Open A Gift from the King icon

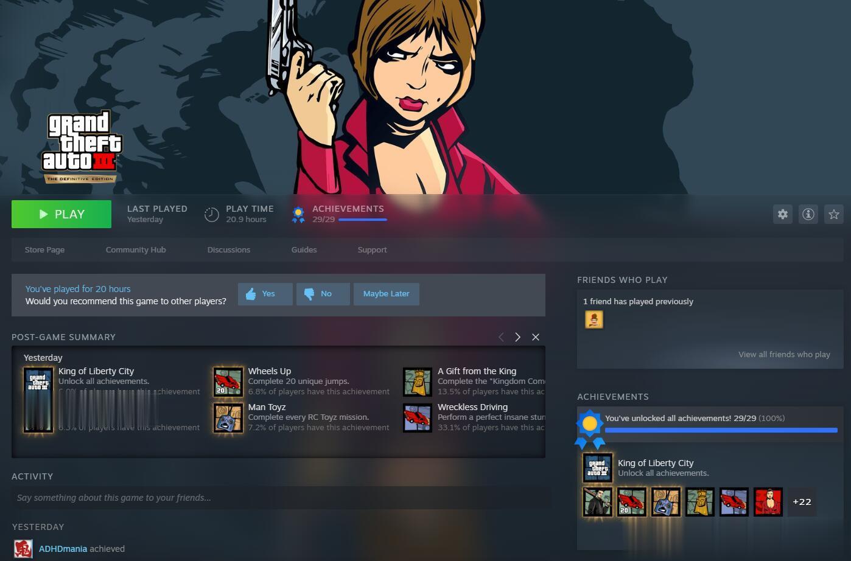click(418, 382)
